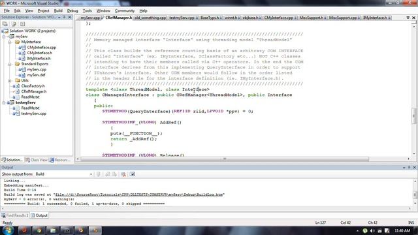Collapse the Standard Exports folder node
418x235 pixels.
pos(10,64)
